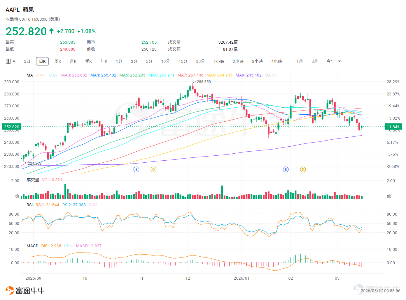Click the 2026/01 date axis label
This screenshot has width=406, height=300.
point(242,278)
